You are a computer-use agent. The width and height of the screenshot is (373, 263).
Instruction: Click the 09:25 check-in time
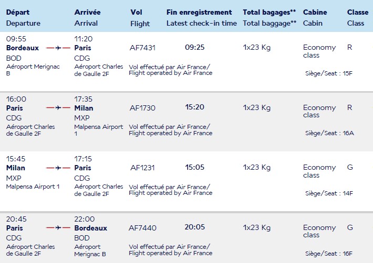point(195,48)
